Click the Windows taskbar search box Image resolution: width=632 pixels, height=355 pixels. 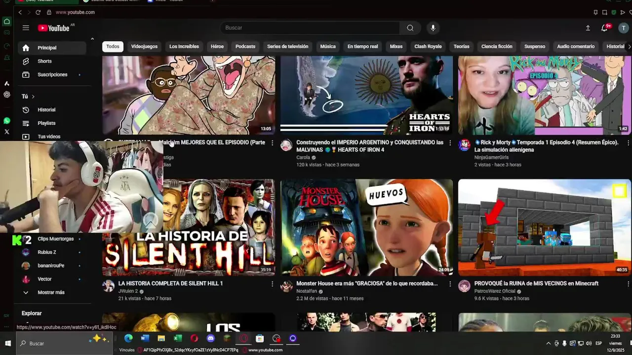[64, 343]
